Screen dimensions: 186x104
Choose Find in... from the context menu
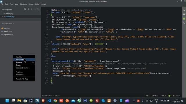(24, 72)
